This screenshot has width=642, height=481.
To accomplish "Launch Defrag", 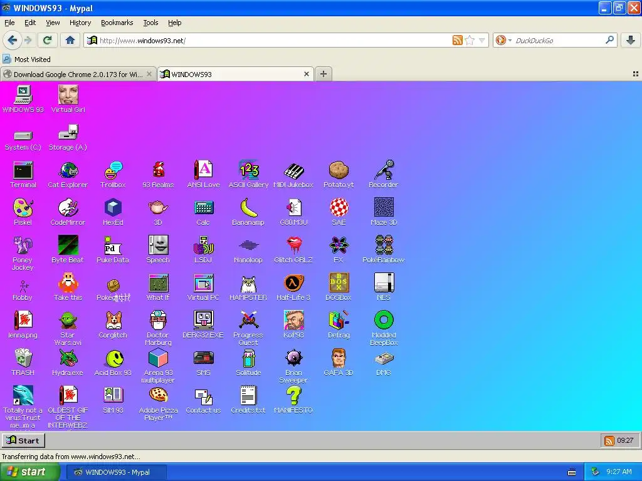I will (x=339, y=325).
